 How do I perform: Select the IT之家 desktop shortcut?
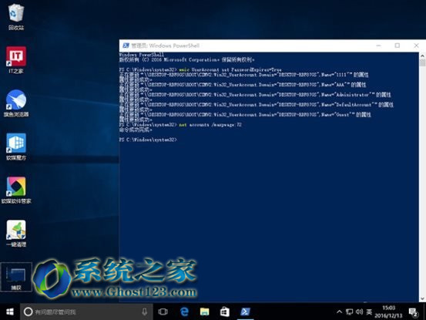click(16, 60)
